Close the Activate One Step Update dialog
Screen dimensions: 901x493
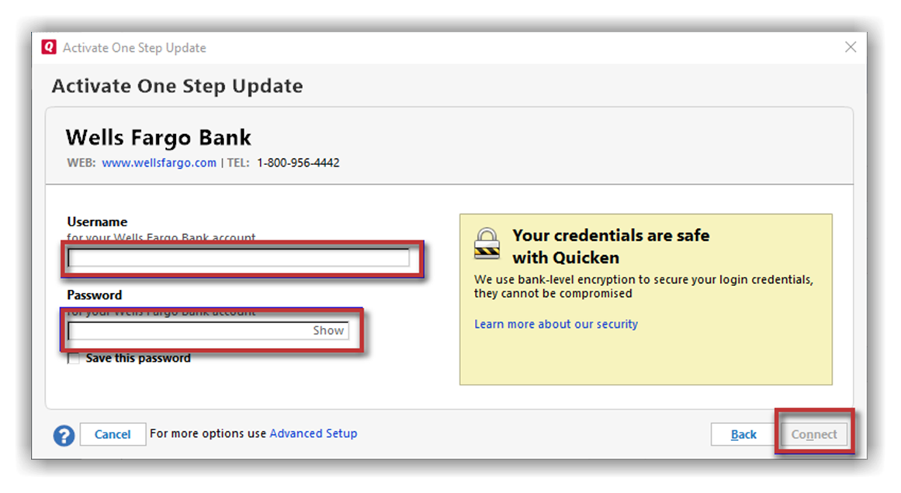851,47
